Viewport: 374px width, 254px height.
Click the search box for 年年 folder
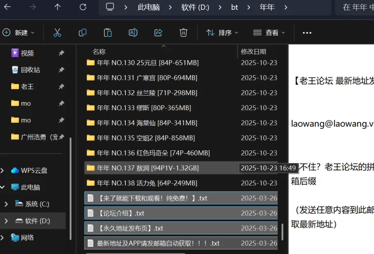(x=358, y=7)
